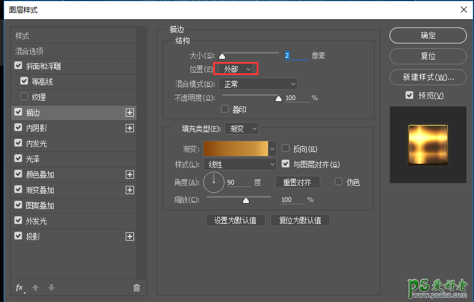Enable the 纹理 checkbox

tap(24, 97)
